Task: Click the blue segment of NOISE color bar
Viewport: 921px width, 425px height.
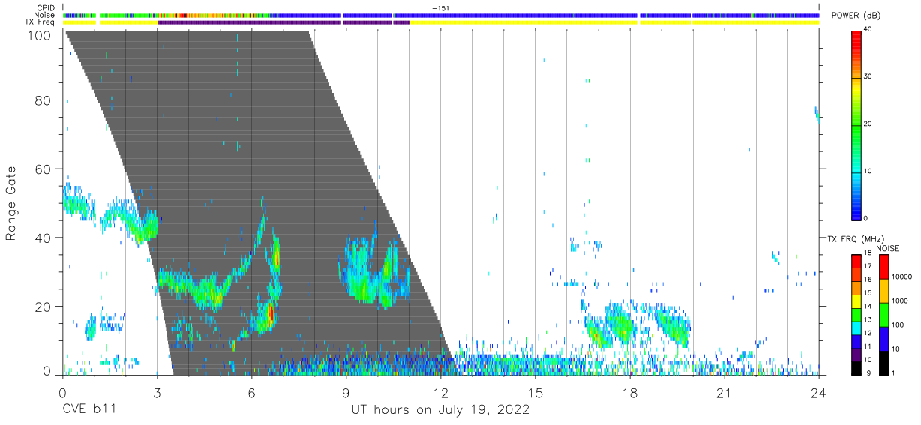Action: (883, 339)
